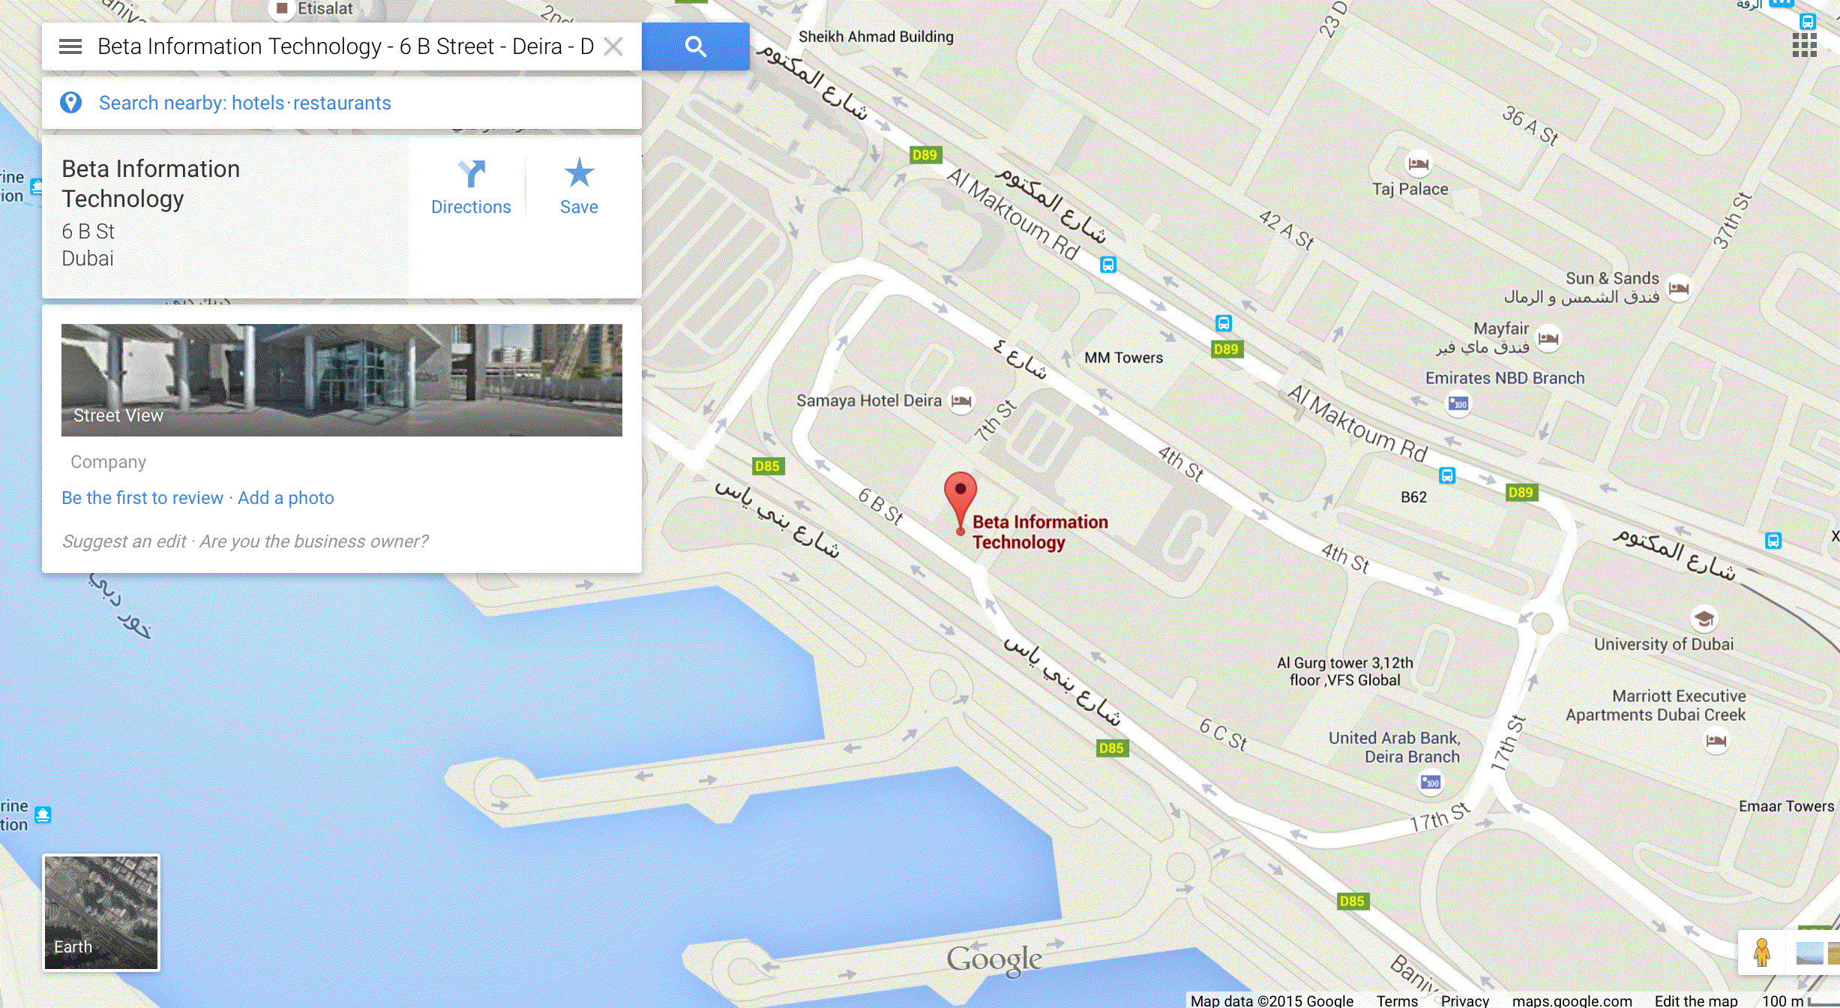The image size is (1840, 1008).
Task: Switch to Earth satellite view
Action: [101, 913]
